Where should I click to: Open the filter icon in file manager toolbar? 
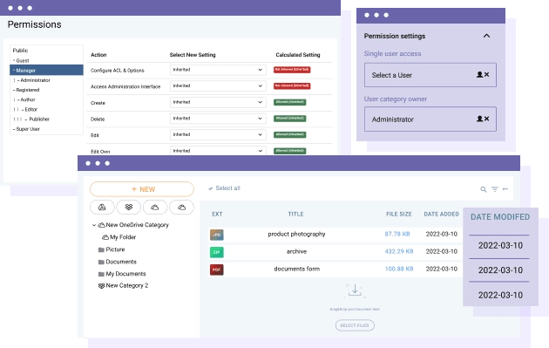tap(494, 189)
